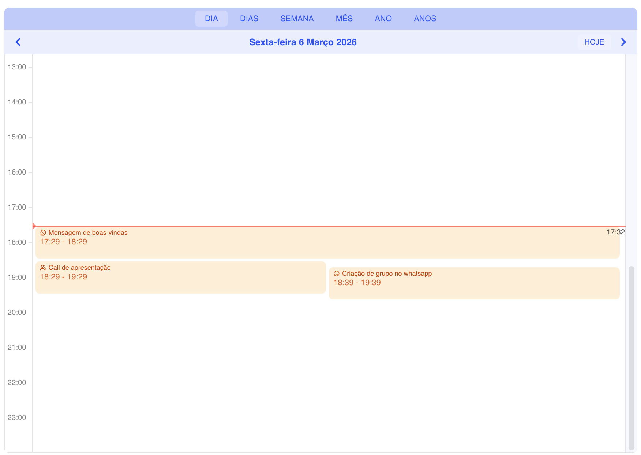The width and height of the screenshot is (641, 455).
Task: Switch to the SEMANA view tab
Action: tap(297, 19)
